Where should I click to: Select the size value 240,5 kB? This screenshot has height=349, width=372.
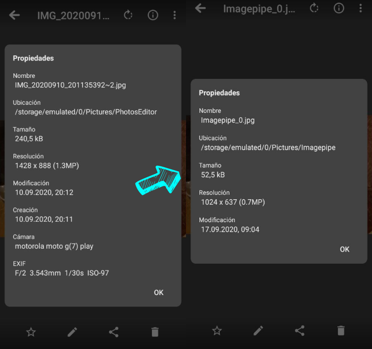point(29,139)
